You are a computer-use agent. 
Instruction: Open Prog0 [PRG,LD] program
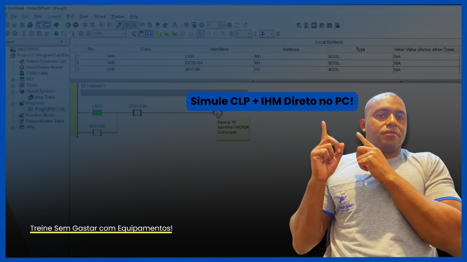click(x=50, y=109)
